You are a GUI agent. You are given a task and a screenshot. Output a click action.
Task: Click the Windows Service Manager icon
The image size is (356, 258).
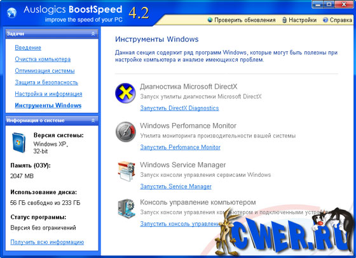click(x=127, y=171)
